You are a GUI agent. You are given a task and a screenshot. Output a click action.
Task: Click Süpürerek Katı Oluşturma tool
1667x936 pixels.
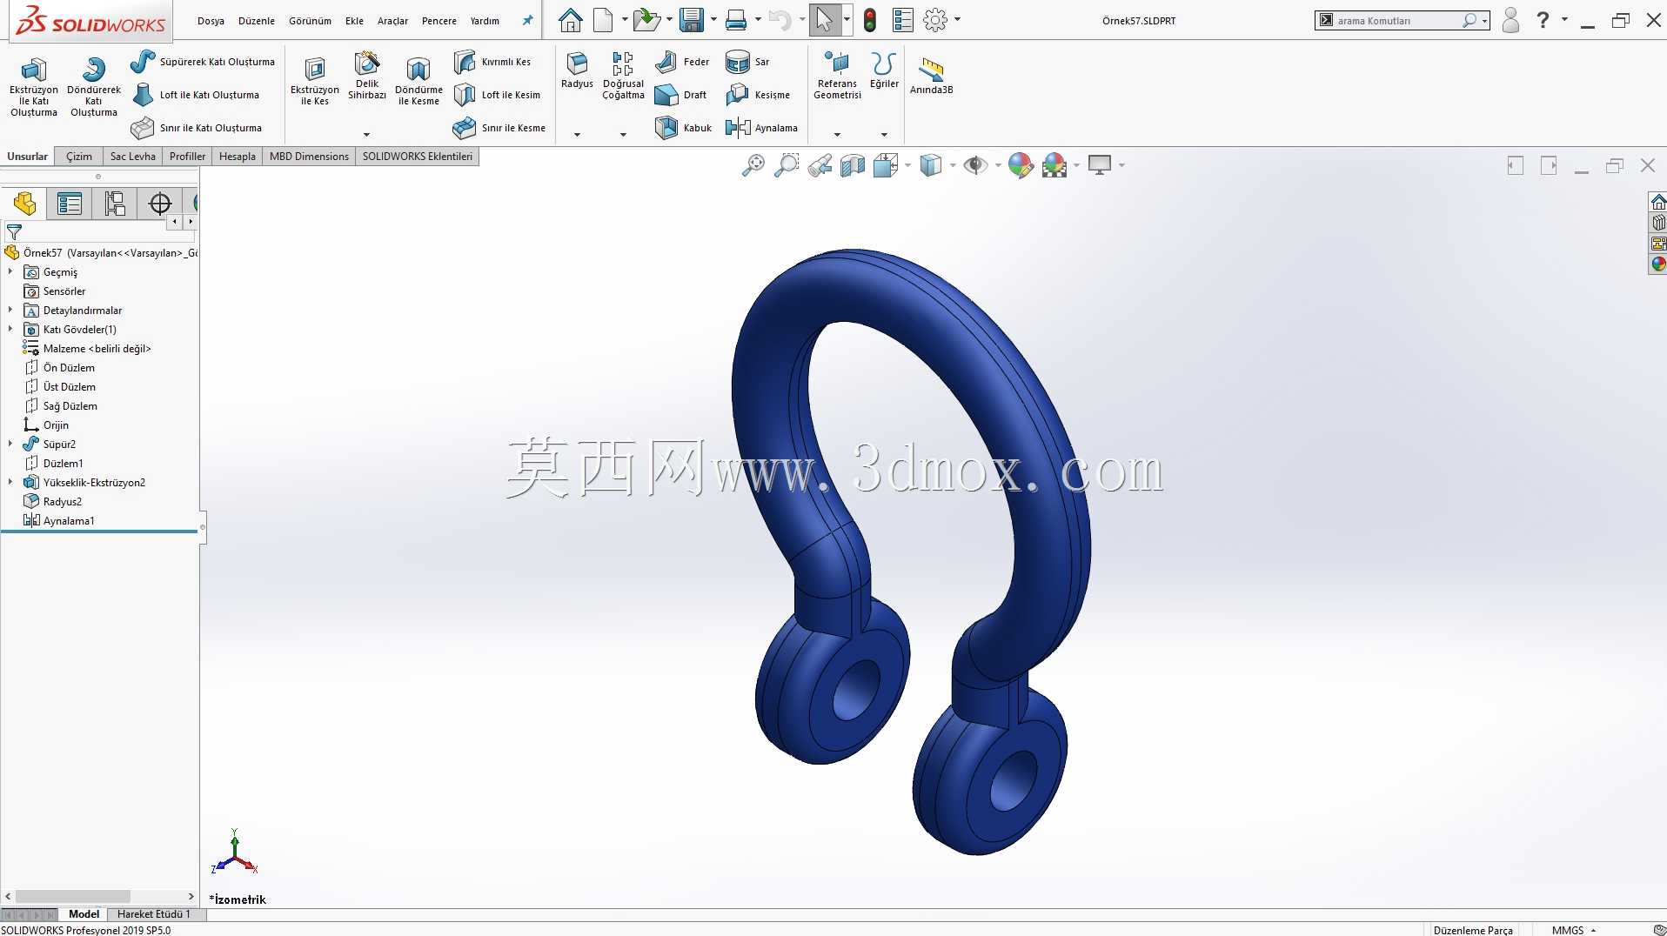pyautogui.click(x=203, y=62)
